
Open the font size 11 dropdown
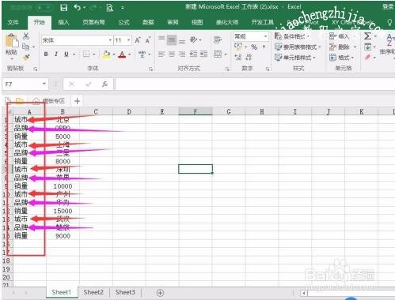tap(129, 40)
